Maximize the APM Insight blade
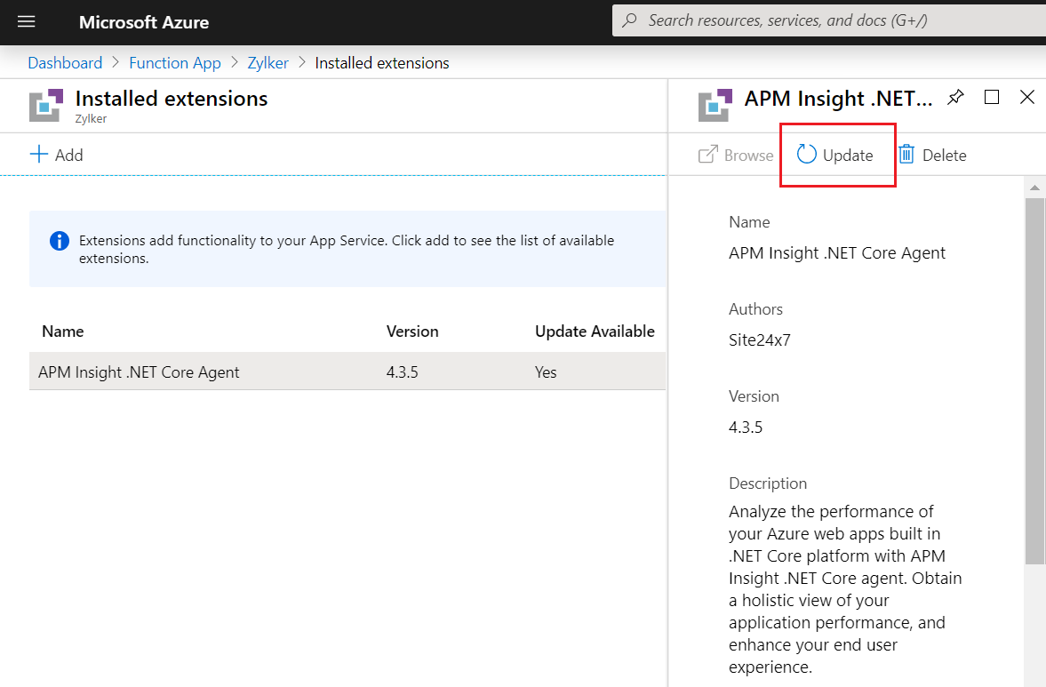Image resolution: width=1046 pixels, height=687 pixels. point(992,98)
